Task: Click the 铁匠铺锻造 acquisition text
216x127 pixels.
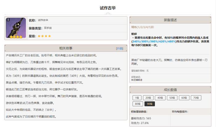Action: (137, 80)
